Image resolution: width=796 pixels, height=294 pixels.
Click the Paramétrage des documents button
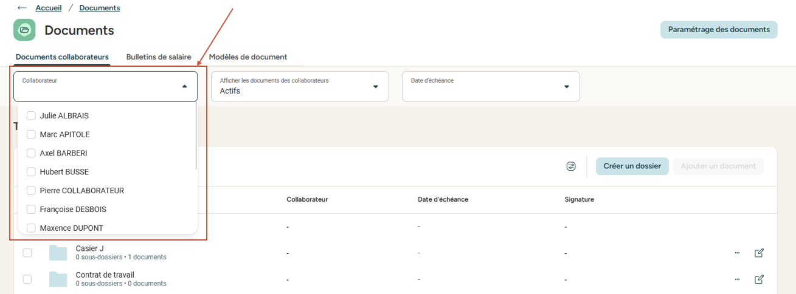(718, 30)
